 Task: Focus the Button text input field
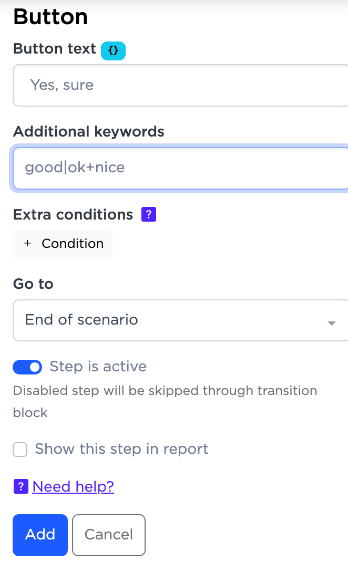point(179,85)
